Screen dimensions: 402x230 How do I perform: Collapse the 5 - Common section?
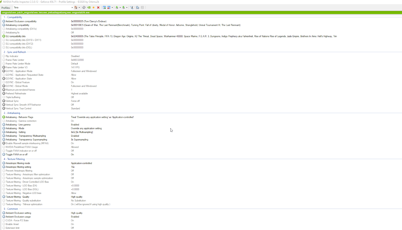pyautogui.click(x=11, y=209)
